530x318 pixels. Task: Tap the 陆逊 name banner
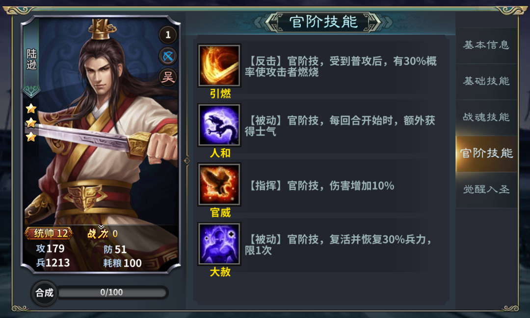point(31,59)
